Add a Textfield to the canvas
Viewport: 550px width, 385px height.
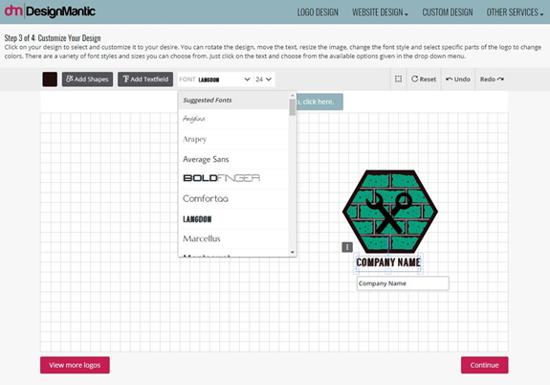tap(145, 79)
